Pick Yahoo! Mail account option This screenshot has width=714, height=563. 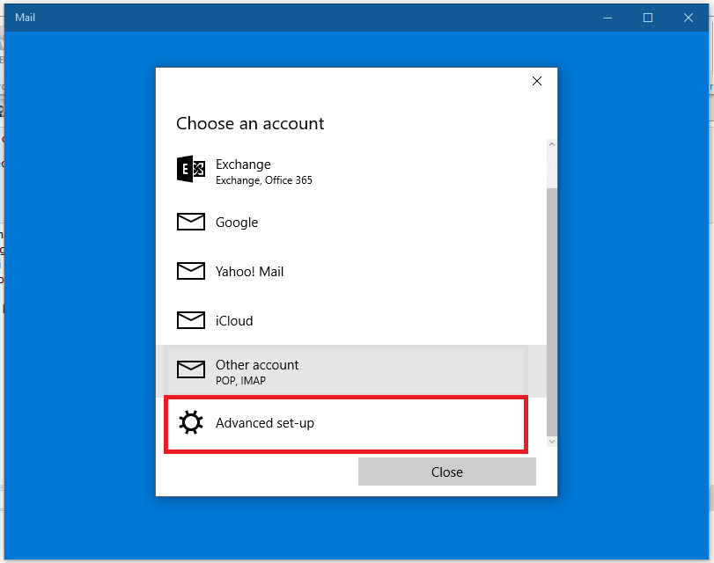248,271
